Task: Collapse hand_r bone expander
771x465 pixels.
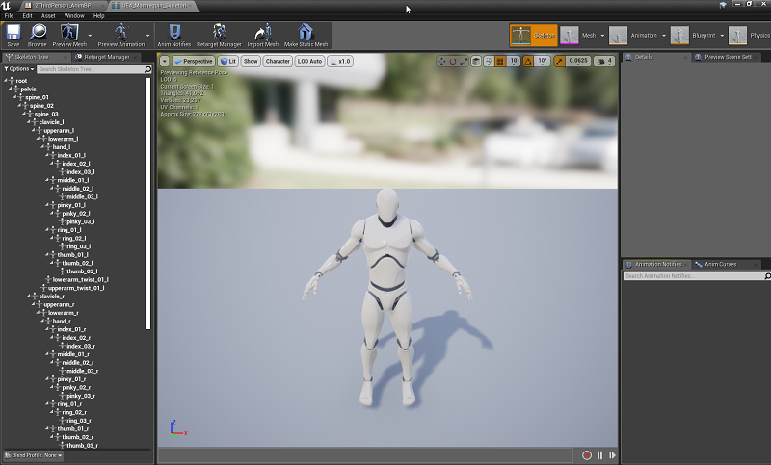Action: [x=42, y=321]
